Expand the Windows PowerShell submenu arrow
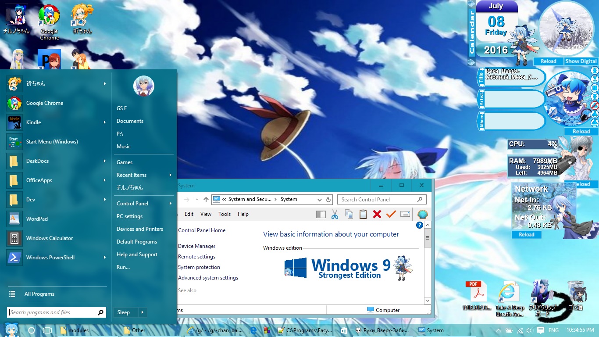Image resolution: width=599 pixels, height=337 pixels. click(104, 258)
